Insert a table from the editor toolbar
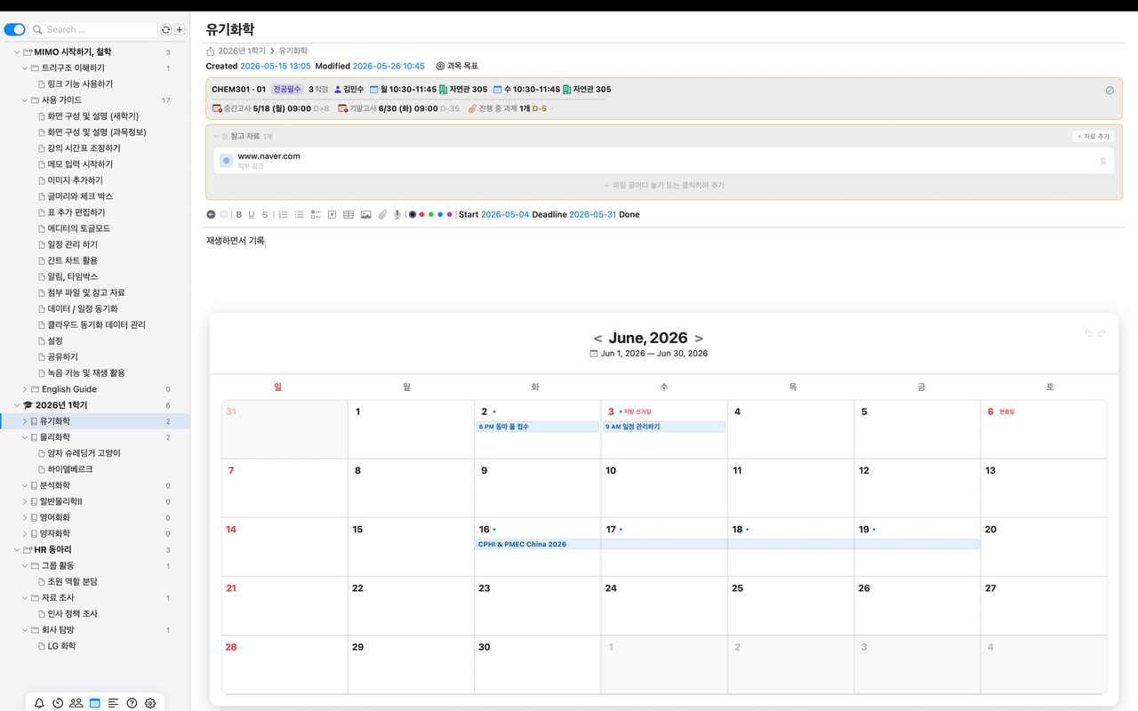Viewport: 1138px width, 711px height. (349, 214)
